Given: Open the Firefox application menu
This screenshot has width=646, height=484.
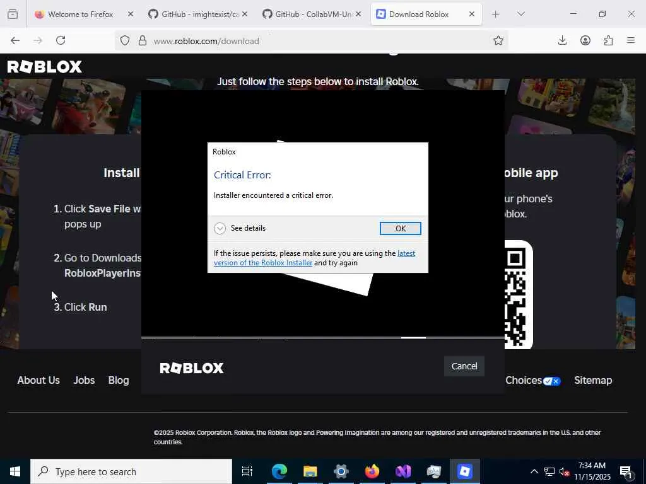Looking at the screenshot, I should 631,40.
